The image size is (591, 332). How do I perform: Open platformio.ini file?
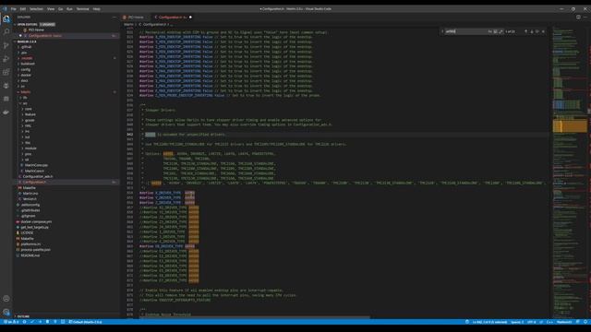pyautogui.click(x=30, y=243)
